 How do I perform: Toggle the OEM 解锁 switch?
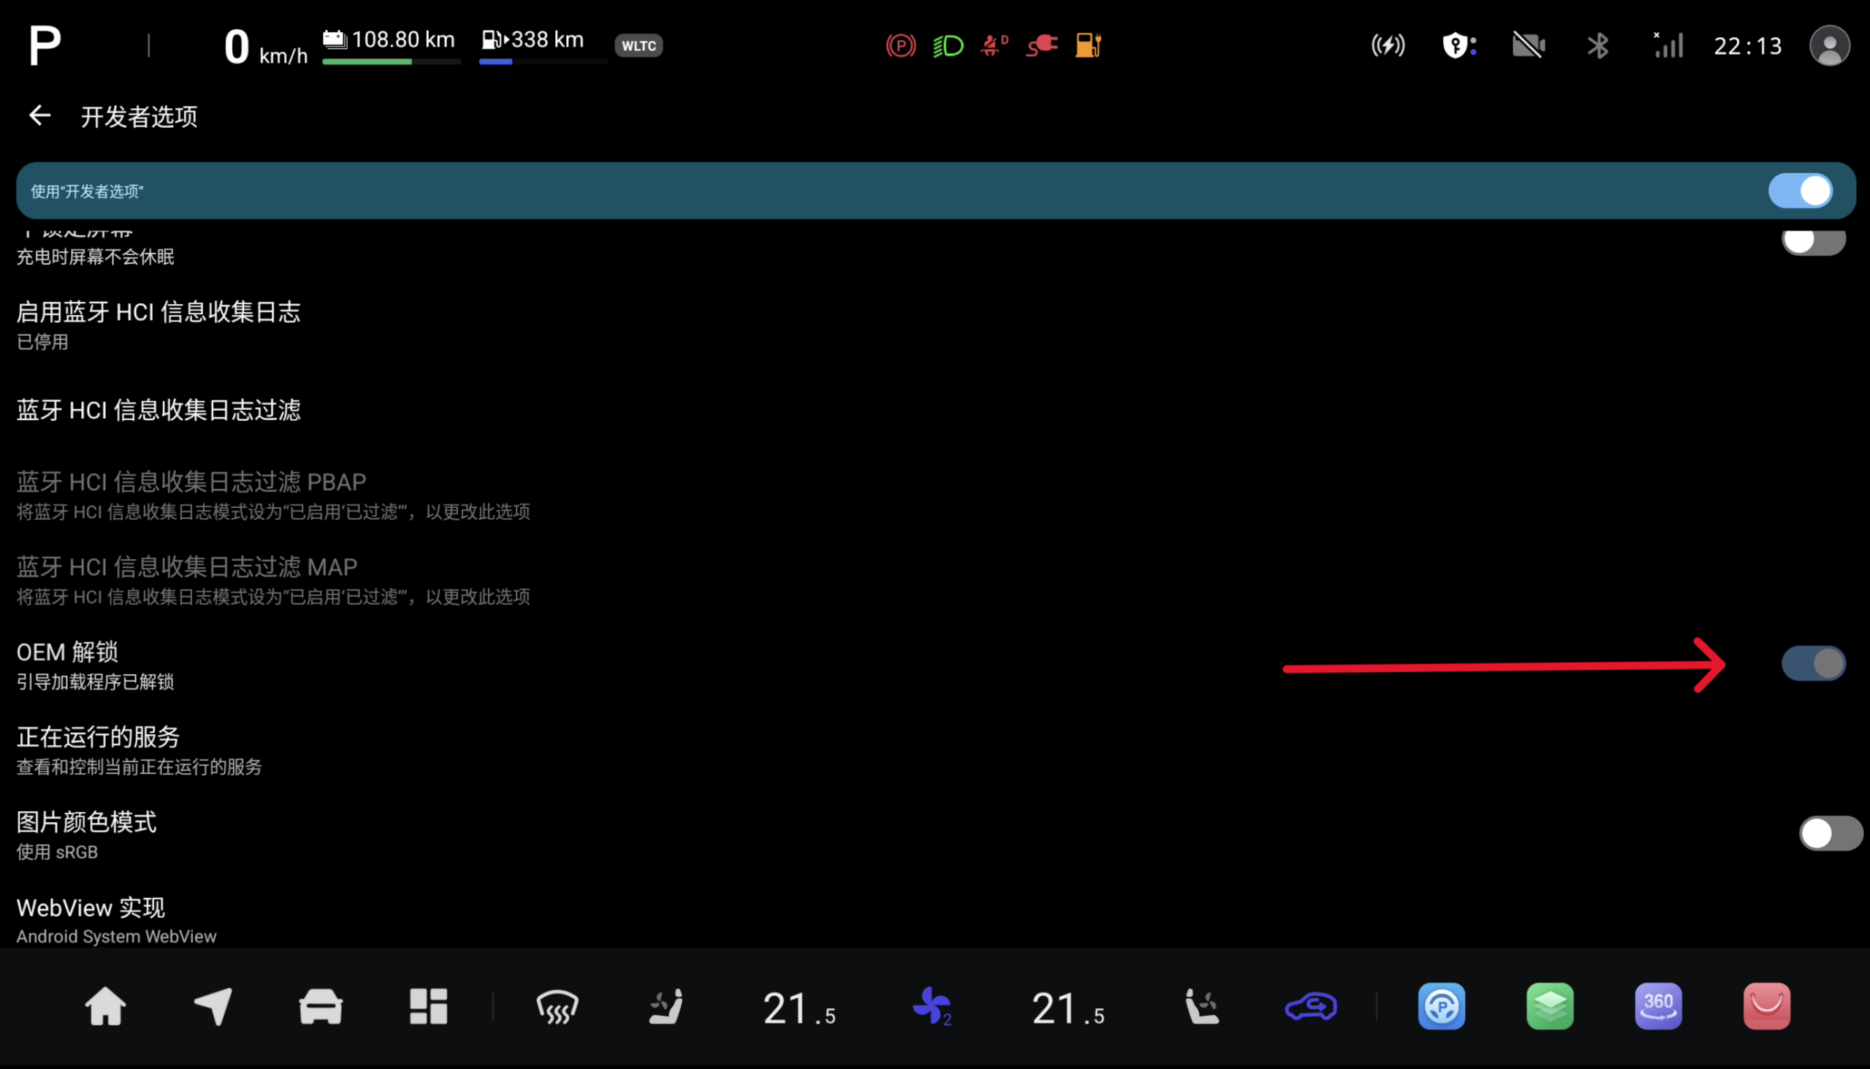1814,663
